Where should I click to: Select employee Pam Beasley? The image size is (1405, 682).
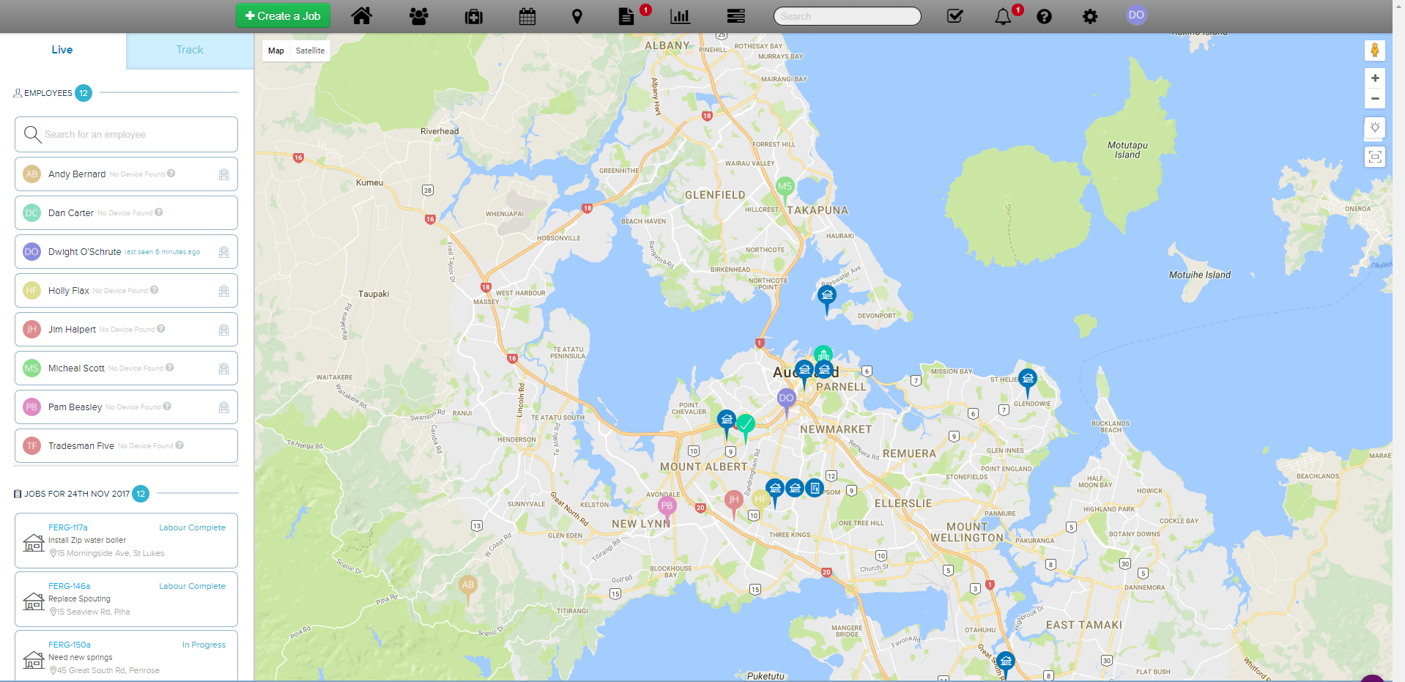click(x=126, y=407)
